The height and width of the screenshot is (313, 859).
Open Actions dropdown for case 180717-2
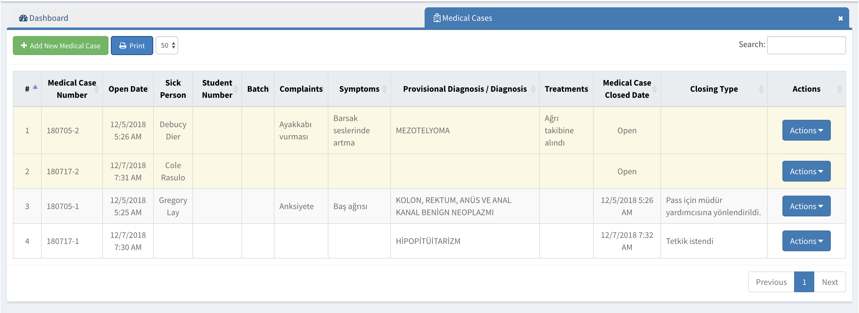tap(806, 171)
